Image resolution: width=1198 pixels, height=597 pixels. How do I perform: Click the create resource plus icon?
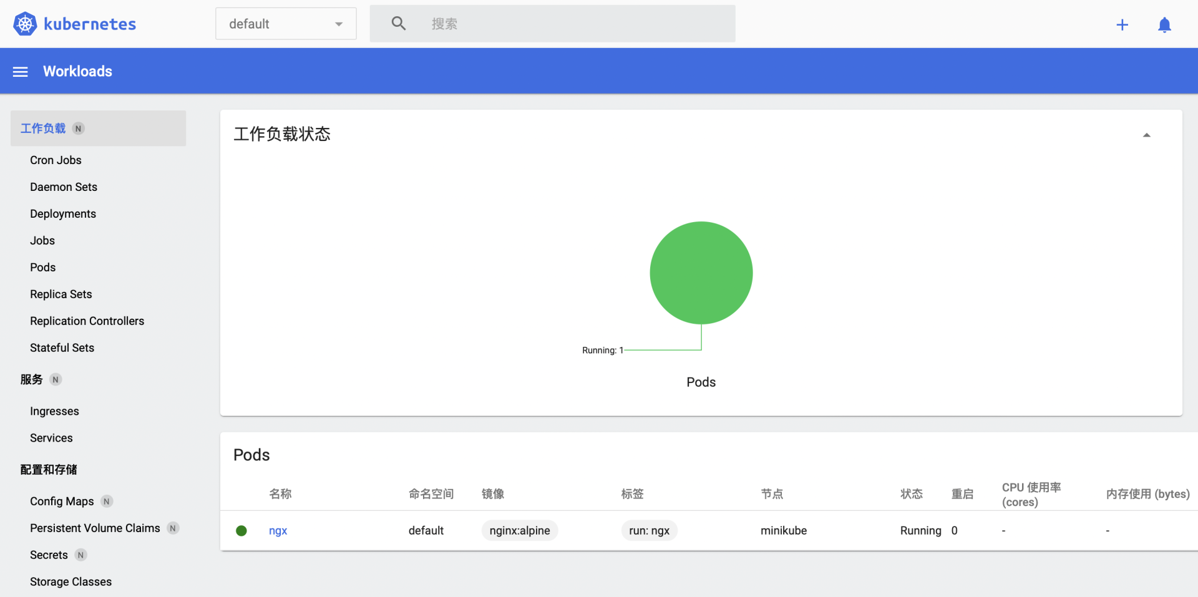click(1123, 25)
